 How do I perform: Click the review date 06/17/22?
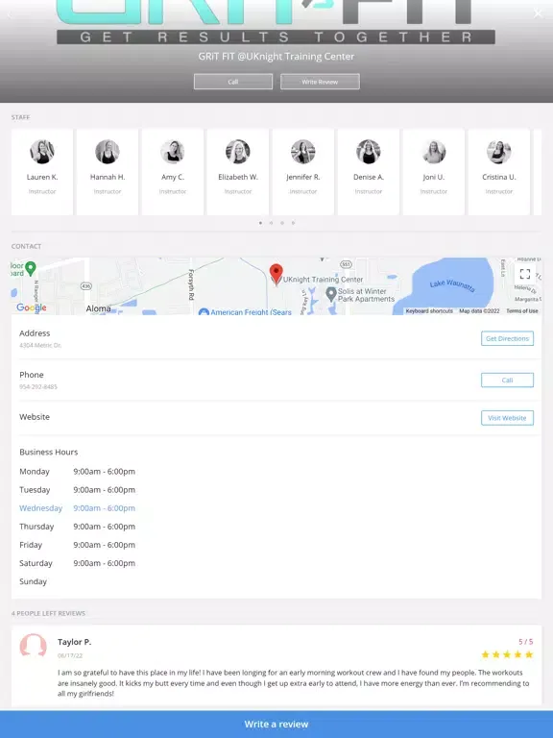[70, 655]
